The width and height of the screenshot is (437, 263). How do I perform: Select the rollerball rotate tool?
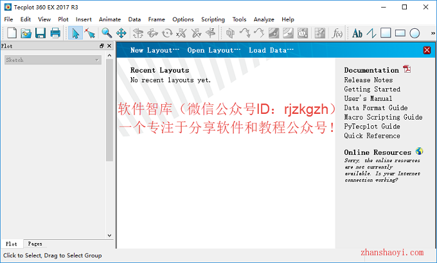[x=152, y=33]
